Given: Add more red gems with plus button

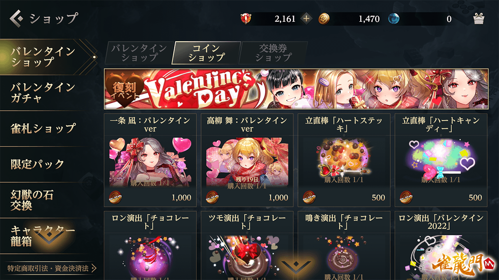Looking at the screenshot, I should pyautogui.click(x=306, y=19).
